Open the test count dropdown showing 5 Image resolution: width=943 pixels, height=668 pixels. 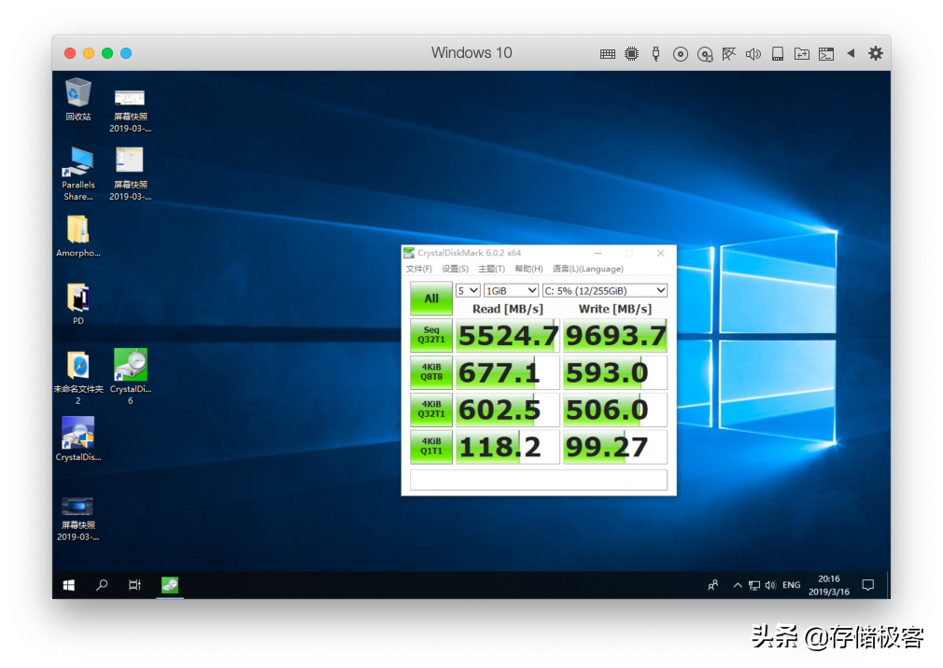pyautogui.click(x=468, y=291)
